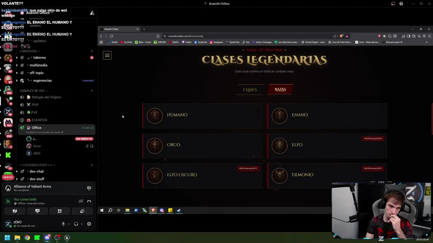Open the sugerencias forum channel

coord(56,81)
